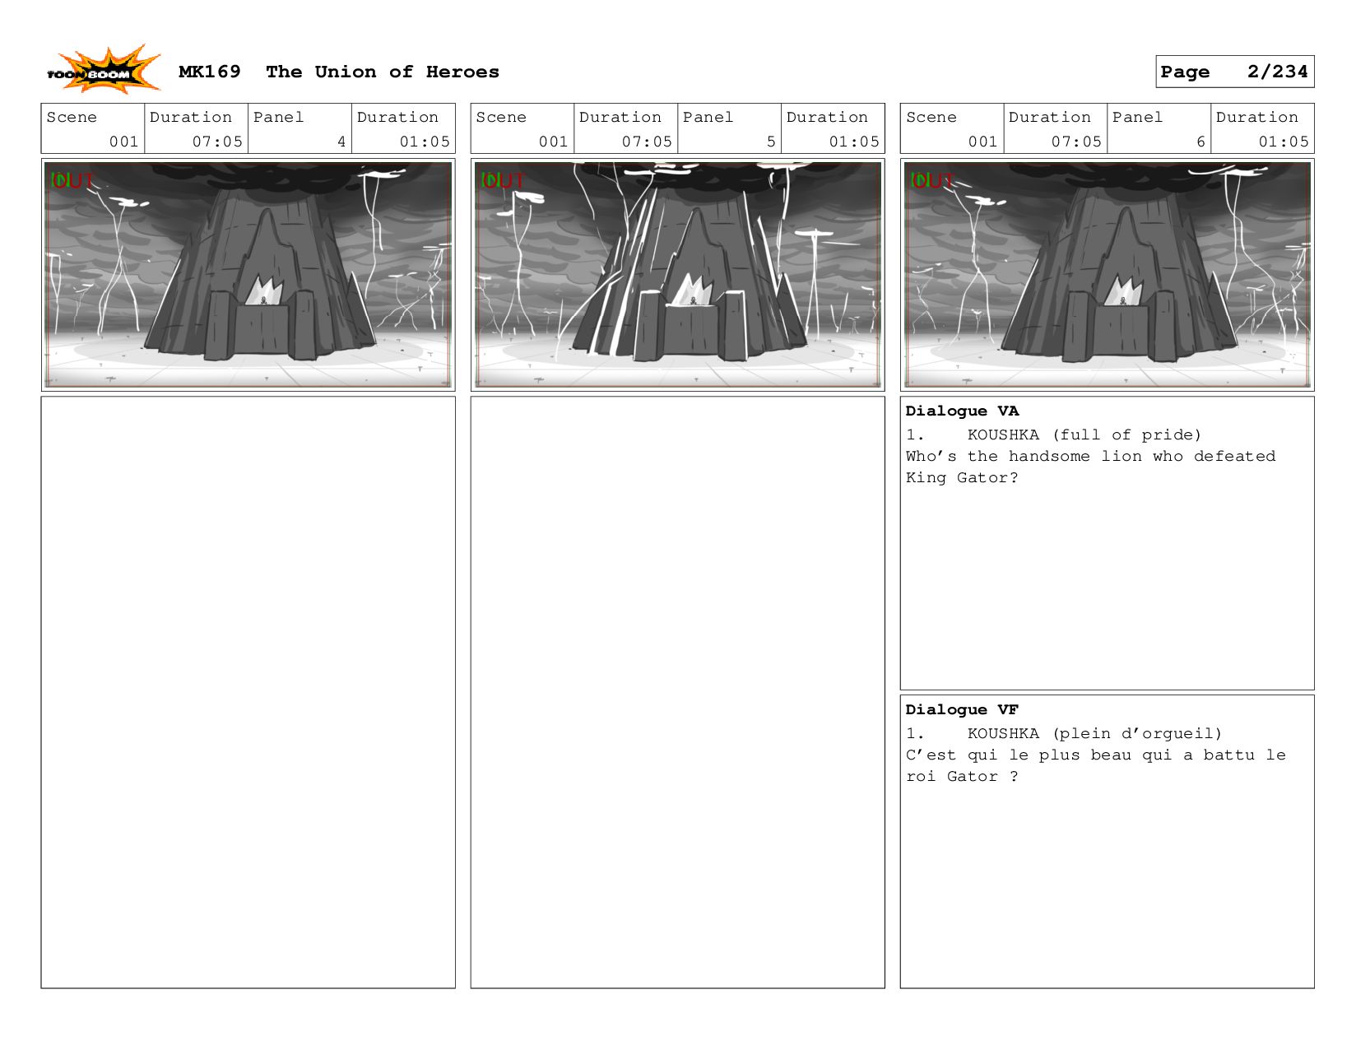Click panel 6's panel duration 01:05
Viewport: 1356px width, 1050px height.
tap(1284, 142)
